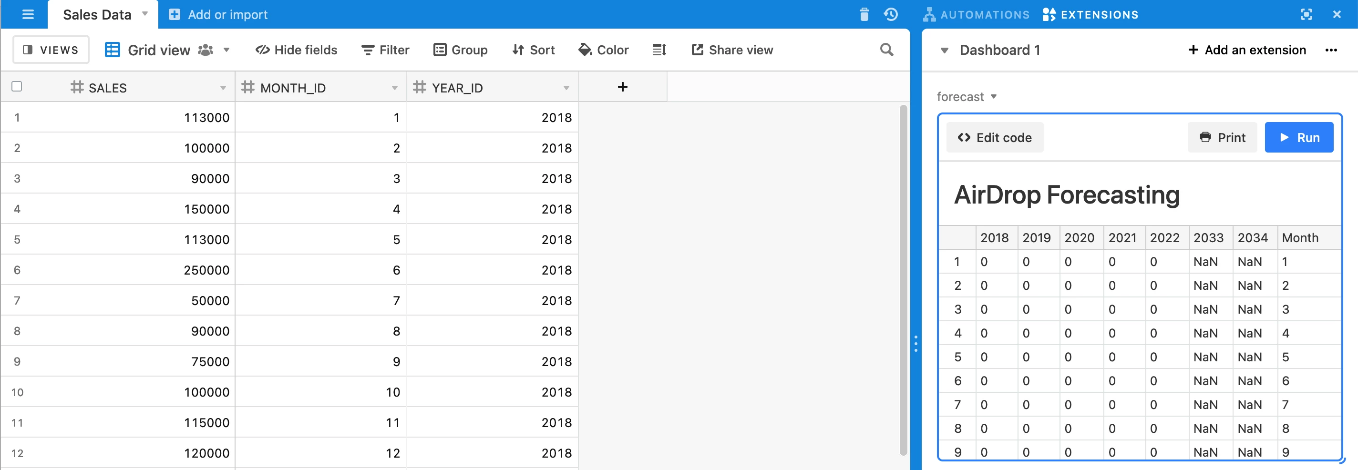
Task: Select MONTH_ID cell 12
Action: (x=321, y=453)
